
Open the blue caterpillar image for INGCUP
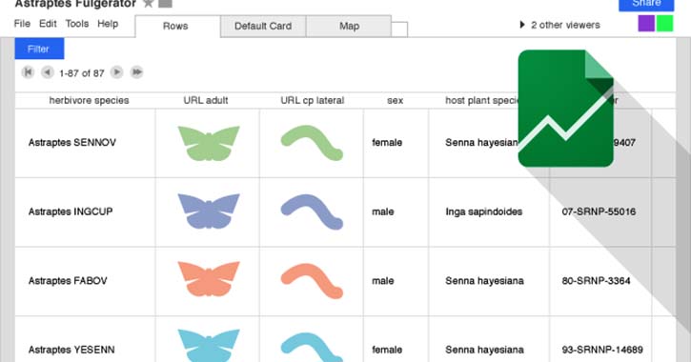point(312,211)
